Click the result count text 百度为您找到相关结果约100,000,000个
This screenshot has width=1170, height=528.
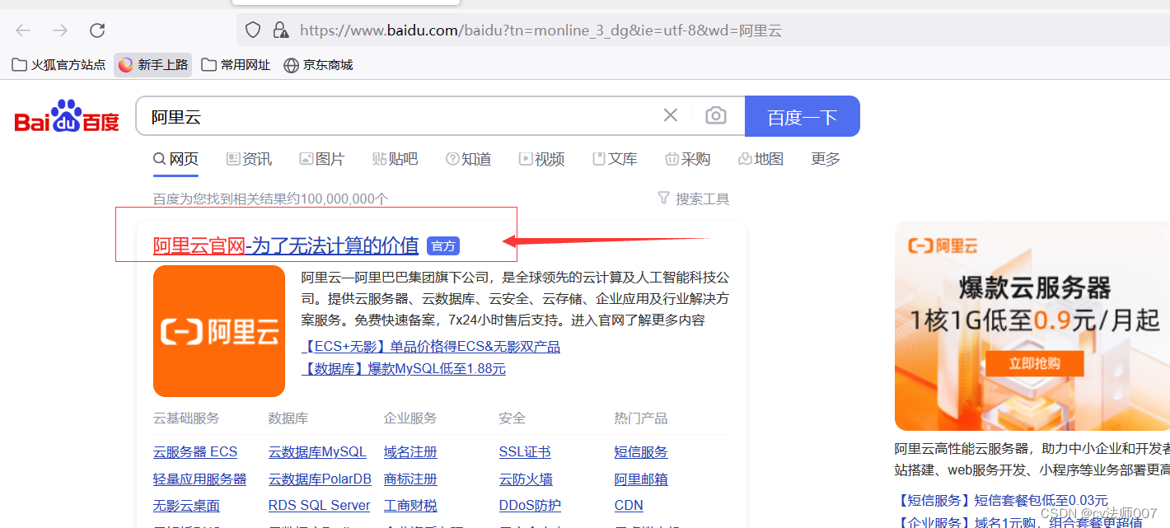click(271, 199)
